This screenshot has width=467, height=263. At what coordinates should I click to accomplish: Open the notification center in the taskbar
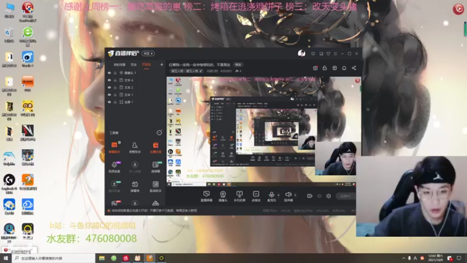tap(459, 258)
